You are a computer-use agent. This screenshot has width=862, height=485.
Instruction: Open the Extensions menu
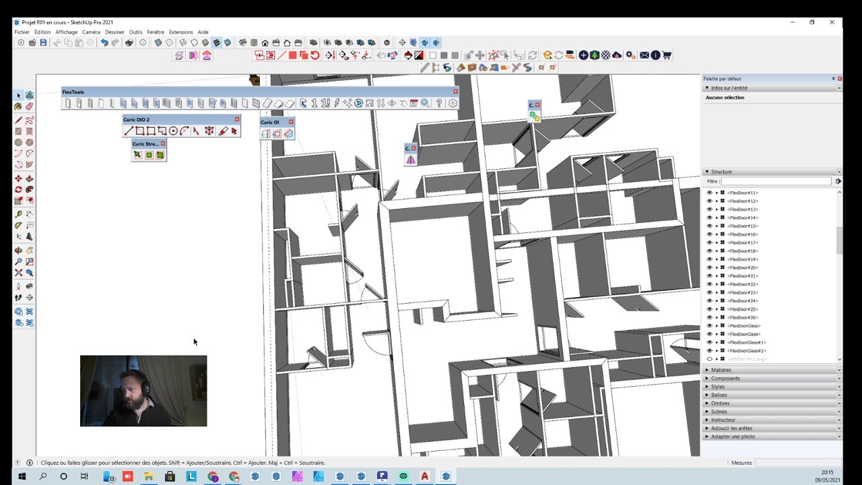180,32
